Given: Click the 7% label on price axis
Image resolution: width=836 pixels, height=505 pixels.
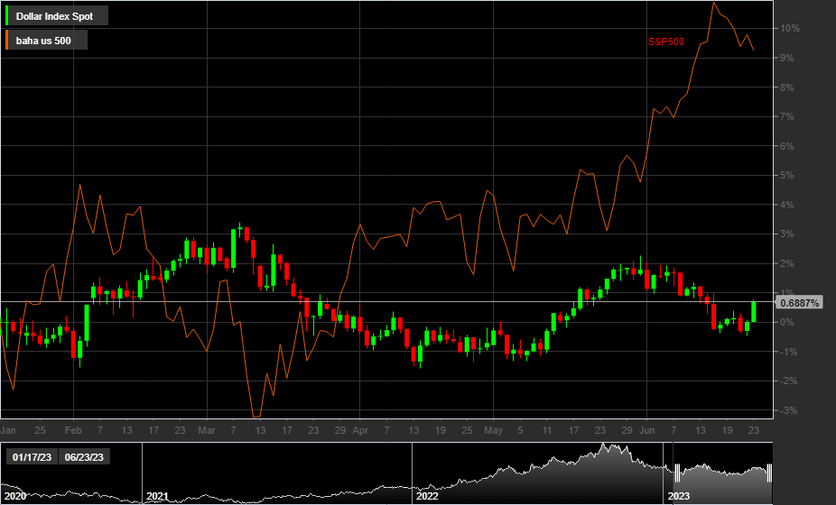Looking at the screenshot, I should 787,116.
